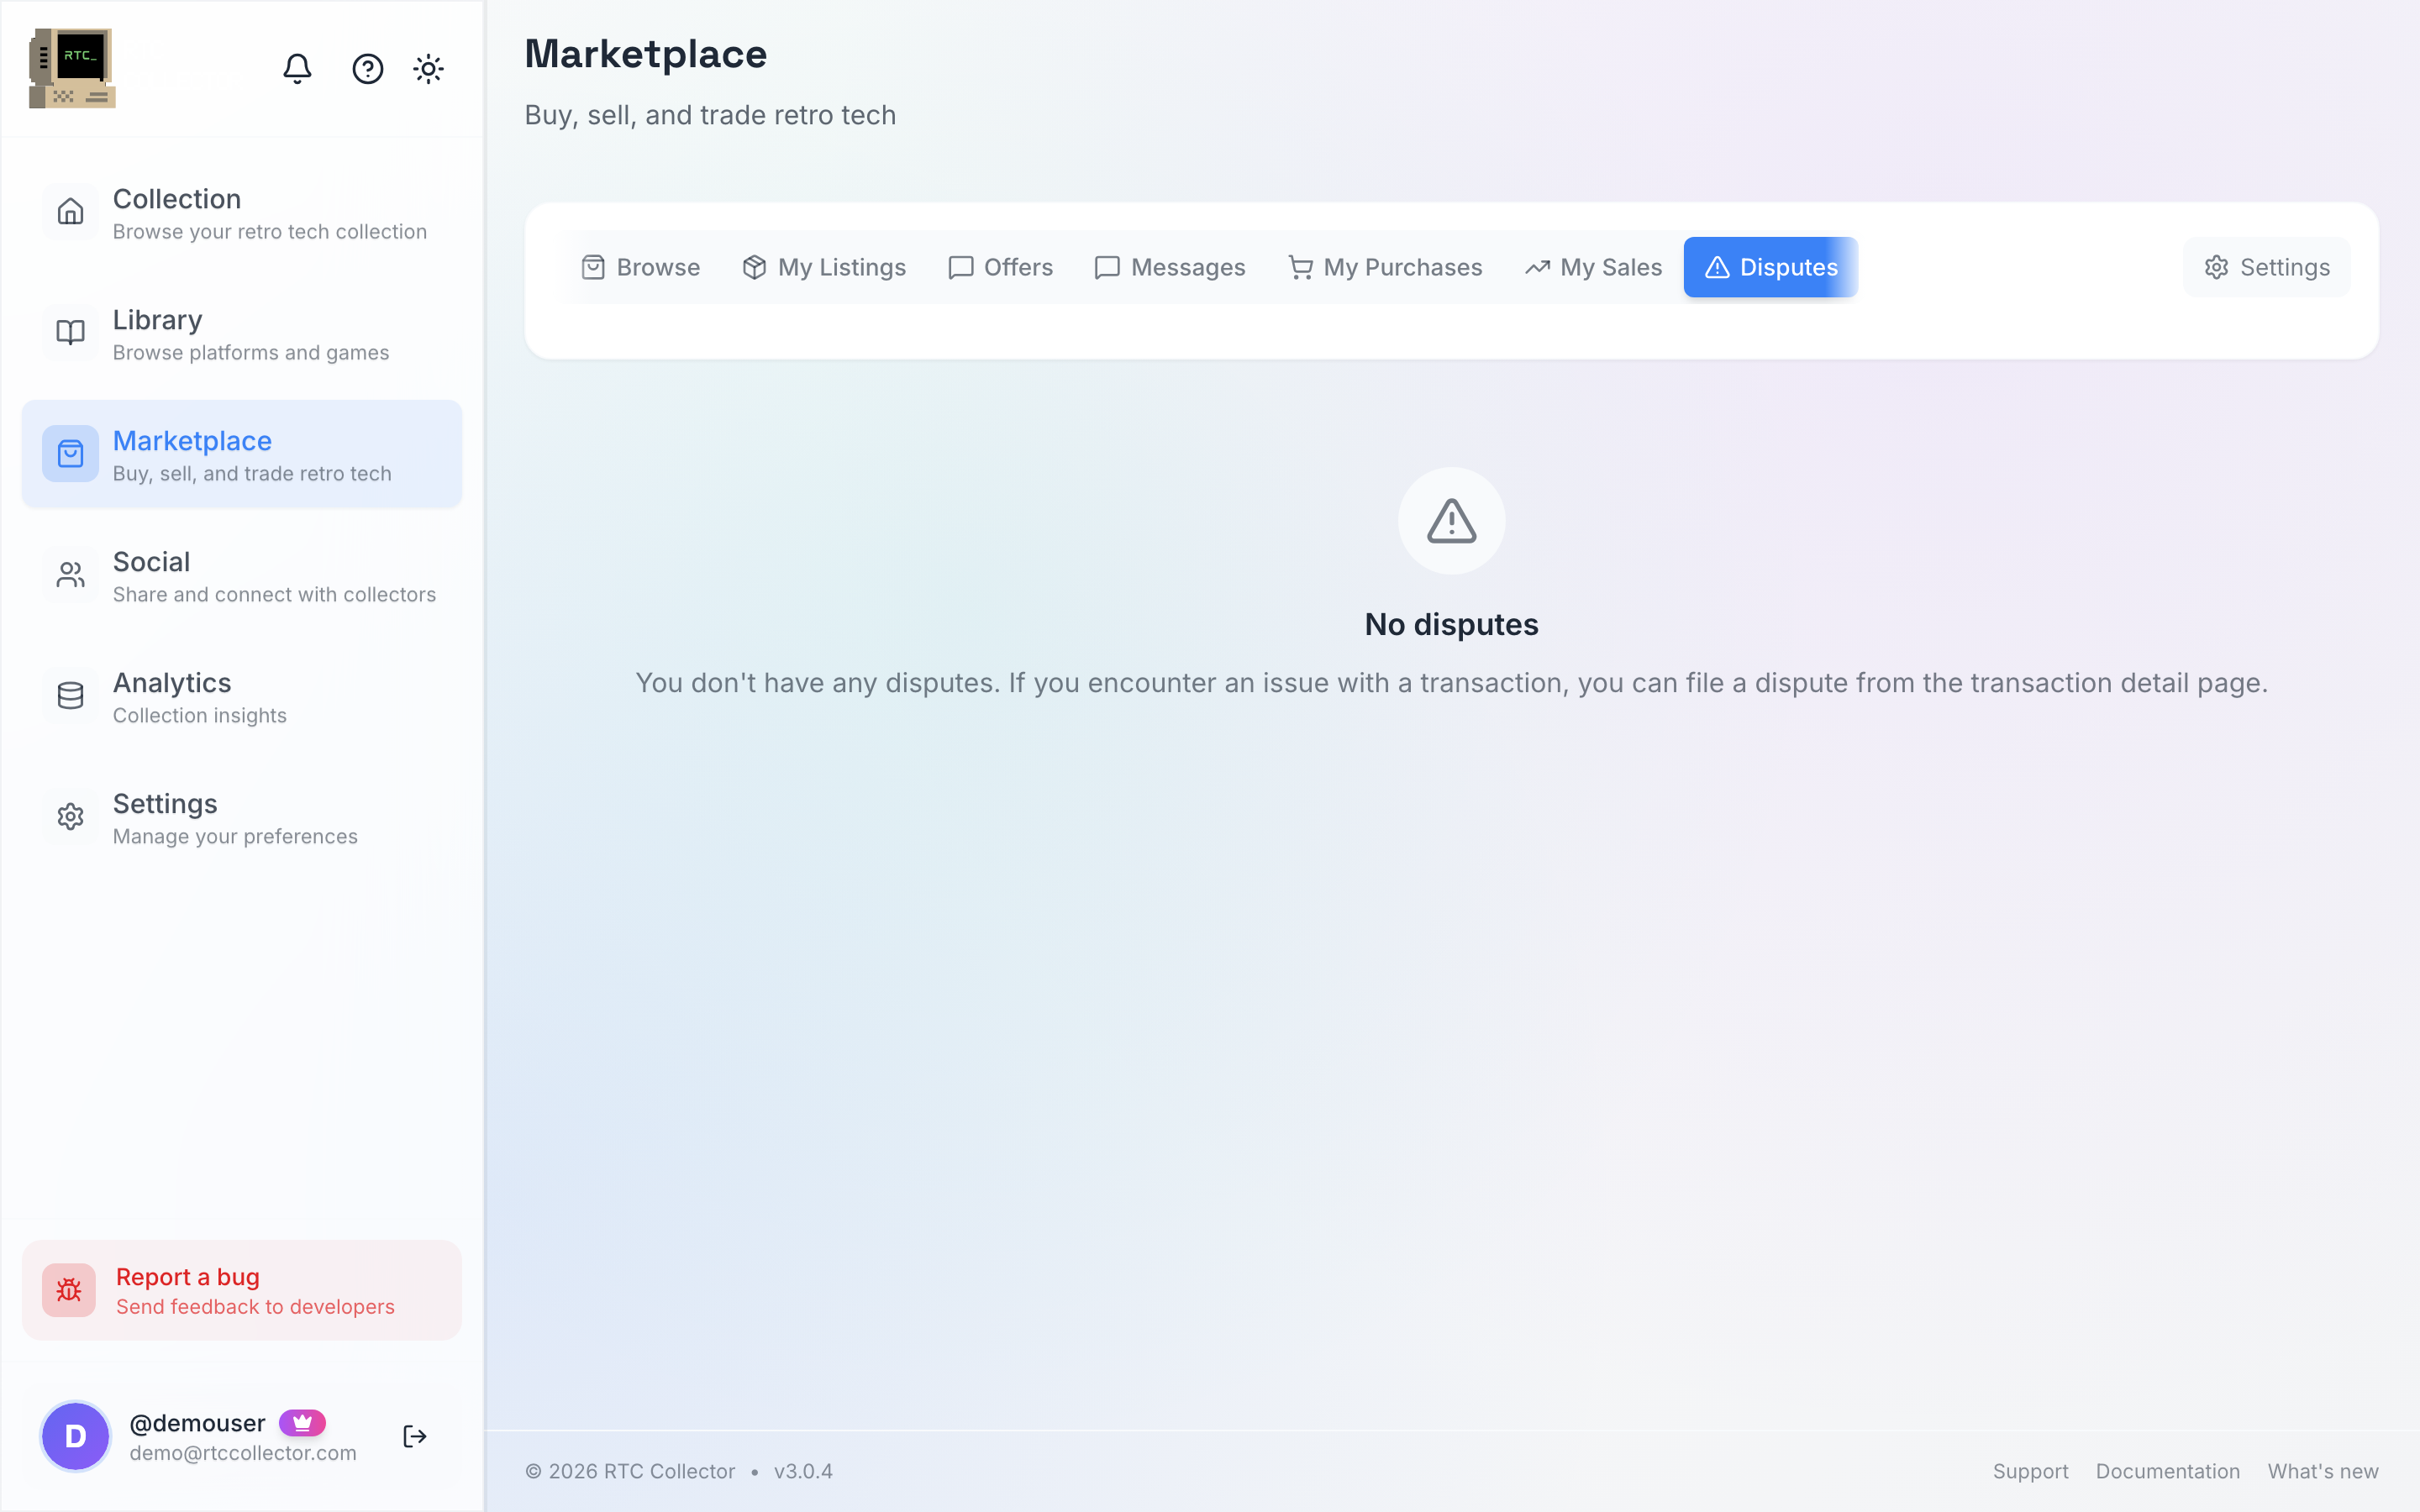
Task: Select the Offers tab
Action: (1000, 267)
